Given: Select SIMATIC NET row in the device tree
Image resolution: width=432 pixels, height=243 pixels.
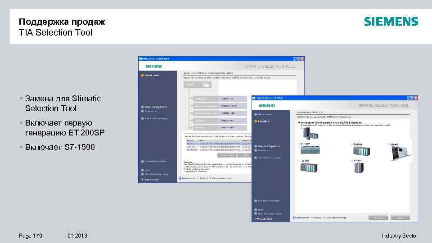Looking at the screenshot, I should [x=220, y=128].
